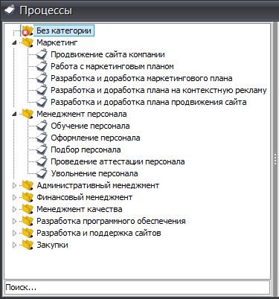Click process icon for Увольнение персонала
Screen dimensions: 279x299
coord(42,173)
